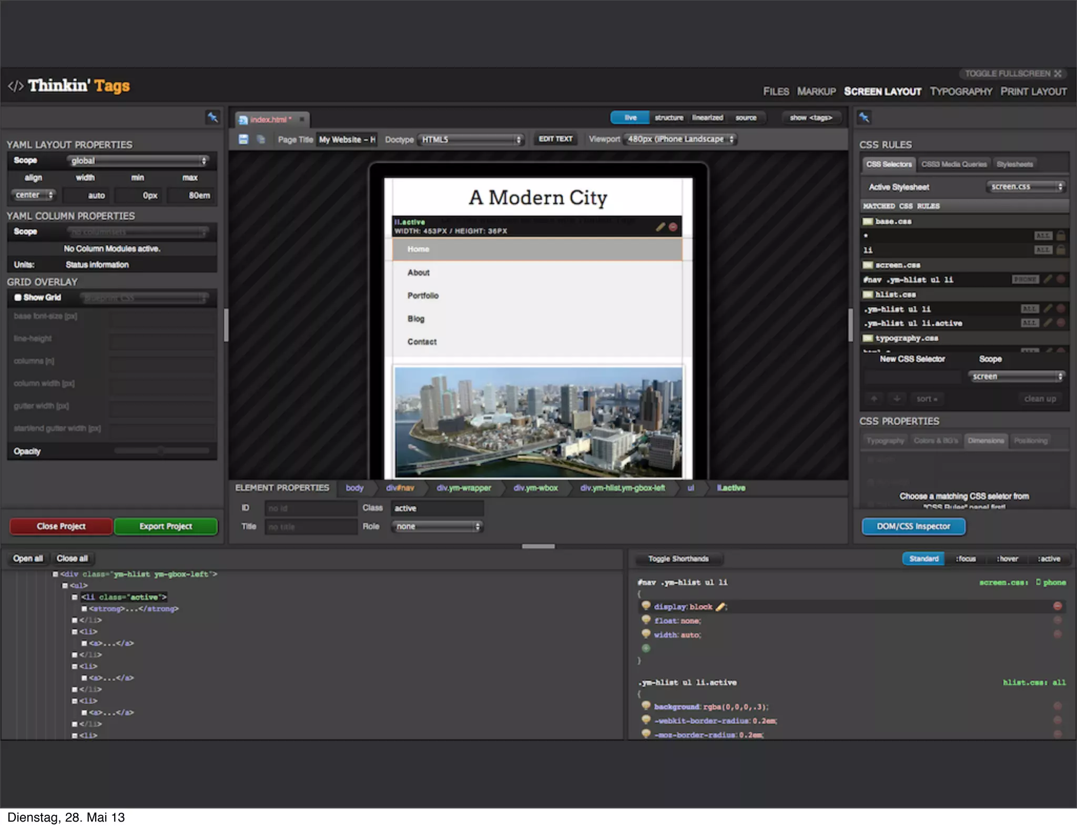Edit the #nav .ym-hlist ul li rule pencil
Image resolution: width=1077 pixels, height=829 pixels.
tap(1048, 279)
